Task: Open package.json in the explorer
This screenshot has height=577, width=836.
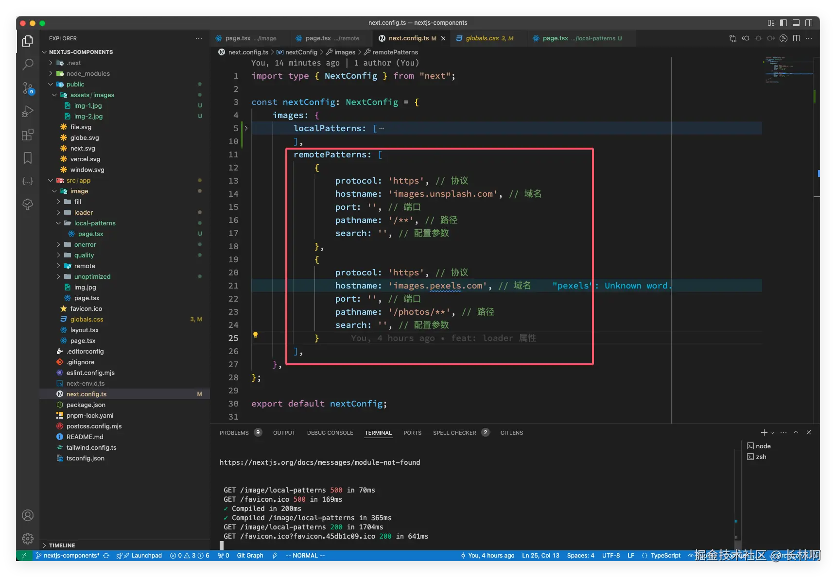Action: click(x=86, y=405)
